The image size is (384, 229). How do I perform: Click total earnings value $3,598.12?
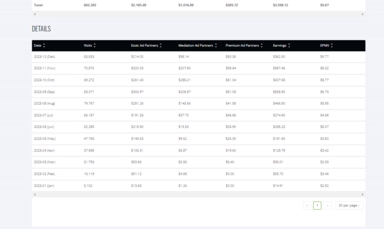click(x=281, y=5)
